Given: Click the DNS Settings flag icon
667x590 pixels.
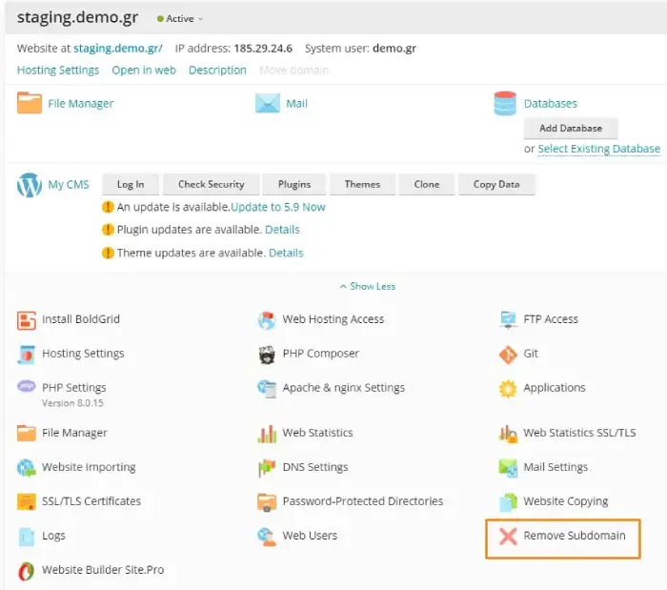Looking at the screenshot, I should [x=267, y=468].
